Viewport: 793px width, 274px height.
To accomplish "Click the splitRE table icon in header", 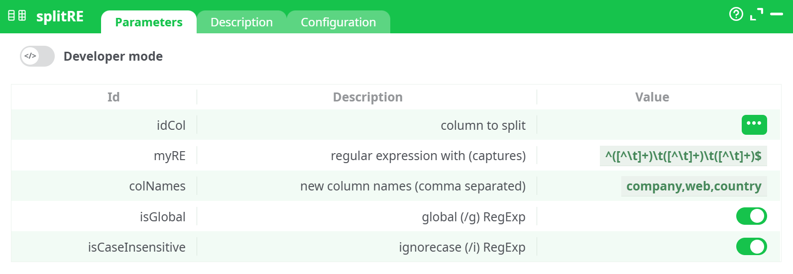I will 17,16.
